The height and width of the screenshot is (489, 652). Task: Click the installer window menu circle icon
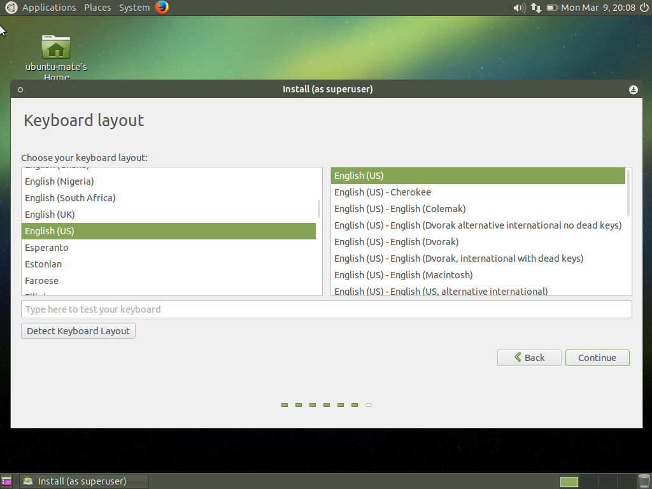[20, 89]
